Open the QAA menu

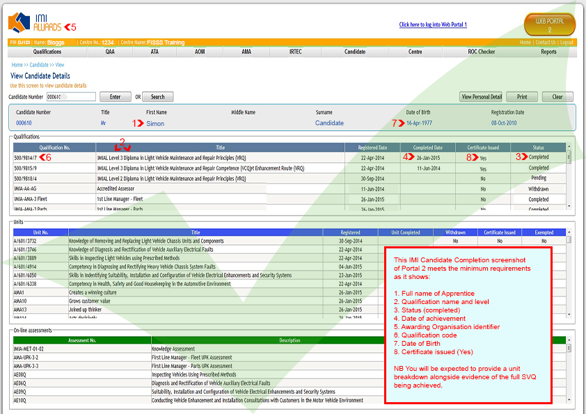coord(110,52)
